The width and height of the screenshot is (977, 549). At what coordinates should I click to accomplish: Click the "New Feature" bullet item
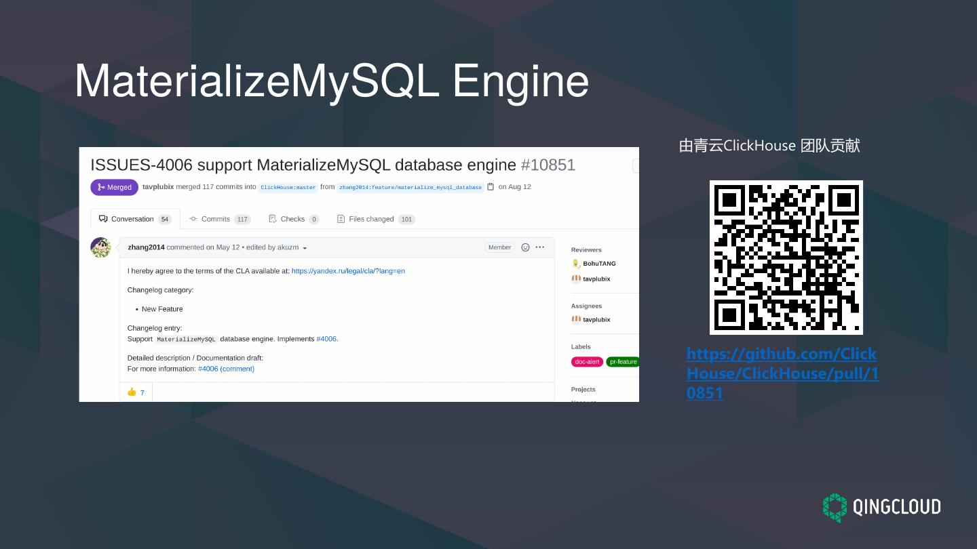(x=162, y=309)
